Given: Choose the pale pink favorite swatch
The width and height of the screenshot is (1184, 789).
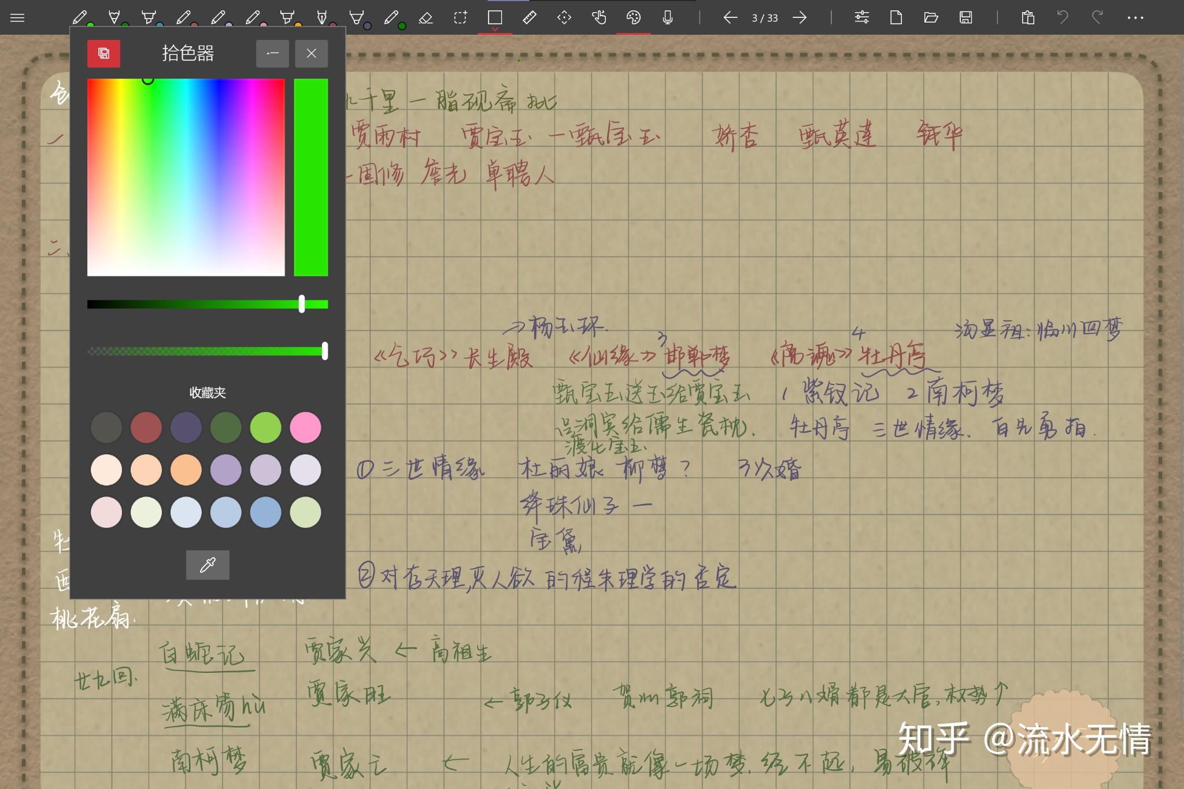Looking at the screenshot, I should tap(106, 512).
